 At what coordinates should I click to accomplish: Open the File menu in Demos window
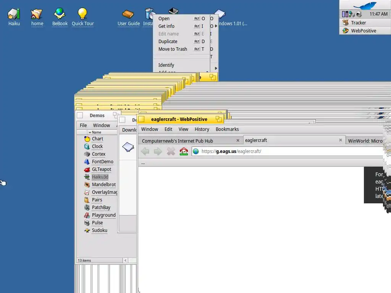click(x=83, y=125)
